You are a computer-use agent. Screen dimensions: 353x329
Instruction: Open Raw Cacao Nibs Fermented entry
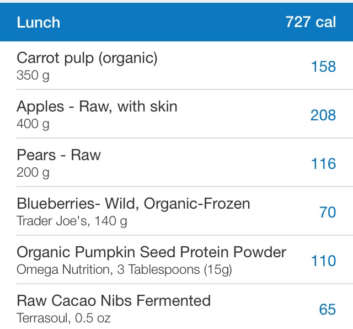[x=176, y=307]
